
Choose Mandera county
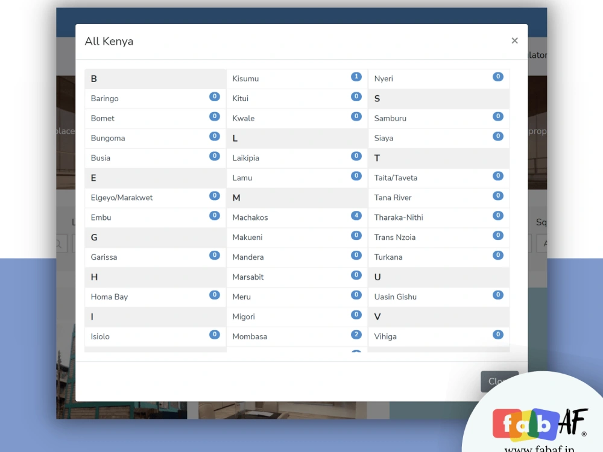[297, 257]
